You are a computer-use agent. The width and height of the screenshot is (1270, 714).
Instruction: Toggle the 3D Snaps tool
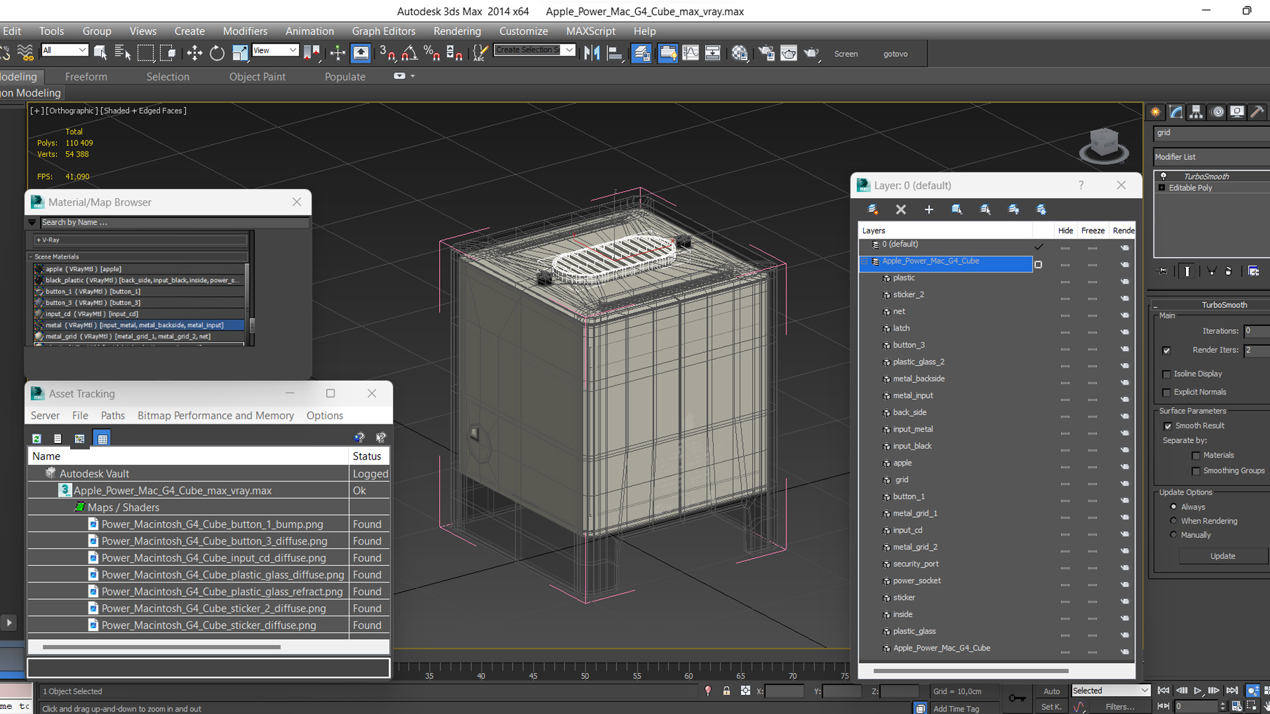(388, 54)
